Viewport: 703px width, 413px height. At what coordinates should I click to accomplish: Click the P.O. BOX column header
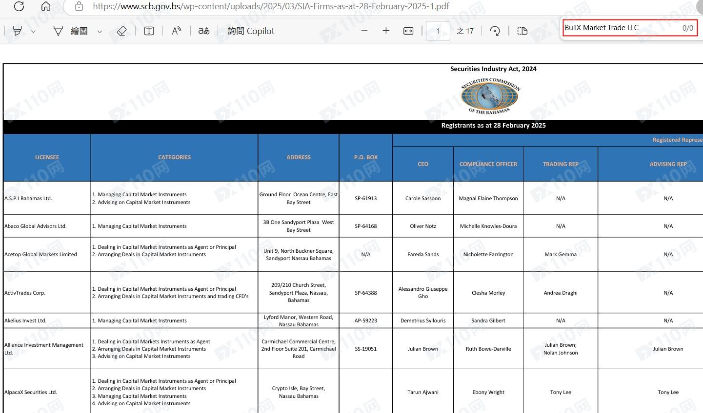(x=366, y=157)
